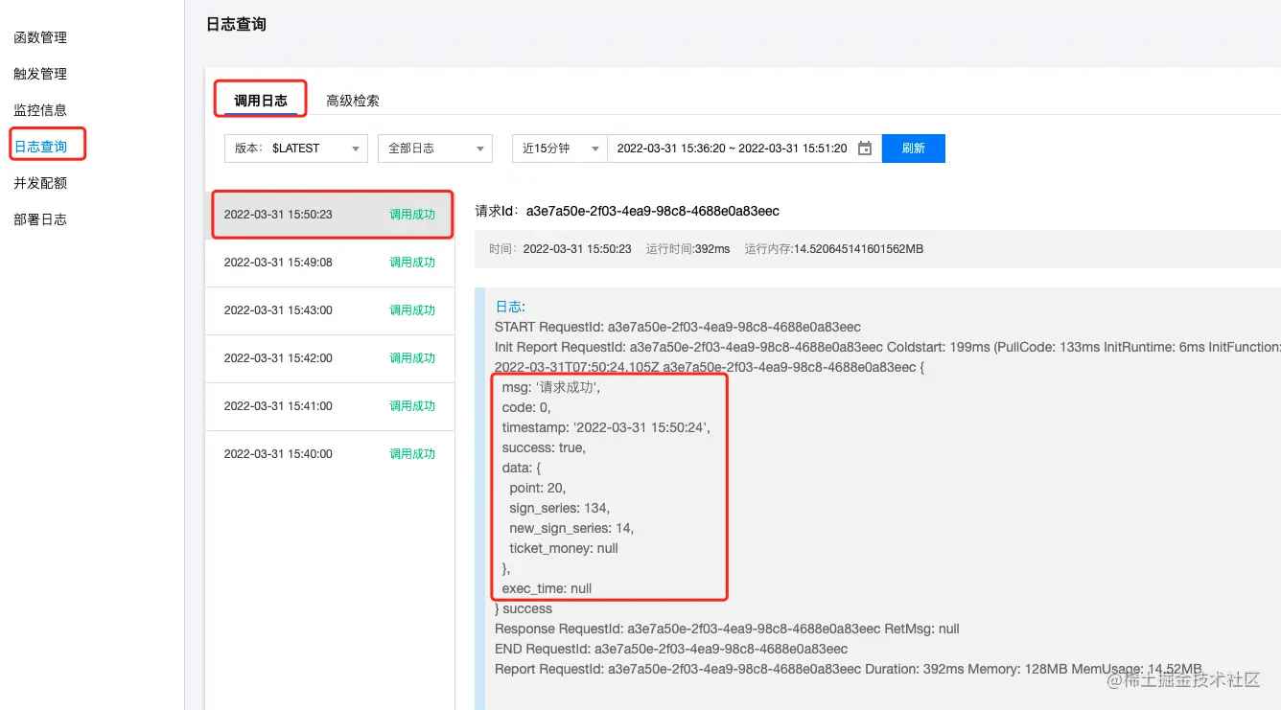Select log entry 2022-03-31 15:49:08
The width and height of the screenshot is (1281, 710).
coord(330,263)
